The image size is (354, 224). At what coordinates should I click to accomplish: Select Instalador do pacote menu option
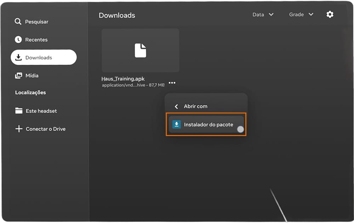(x=206, y=124)
